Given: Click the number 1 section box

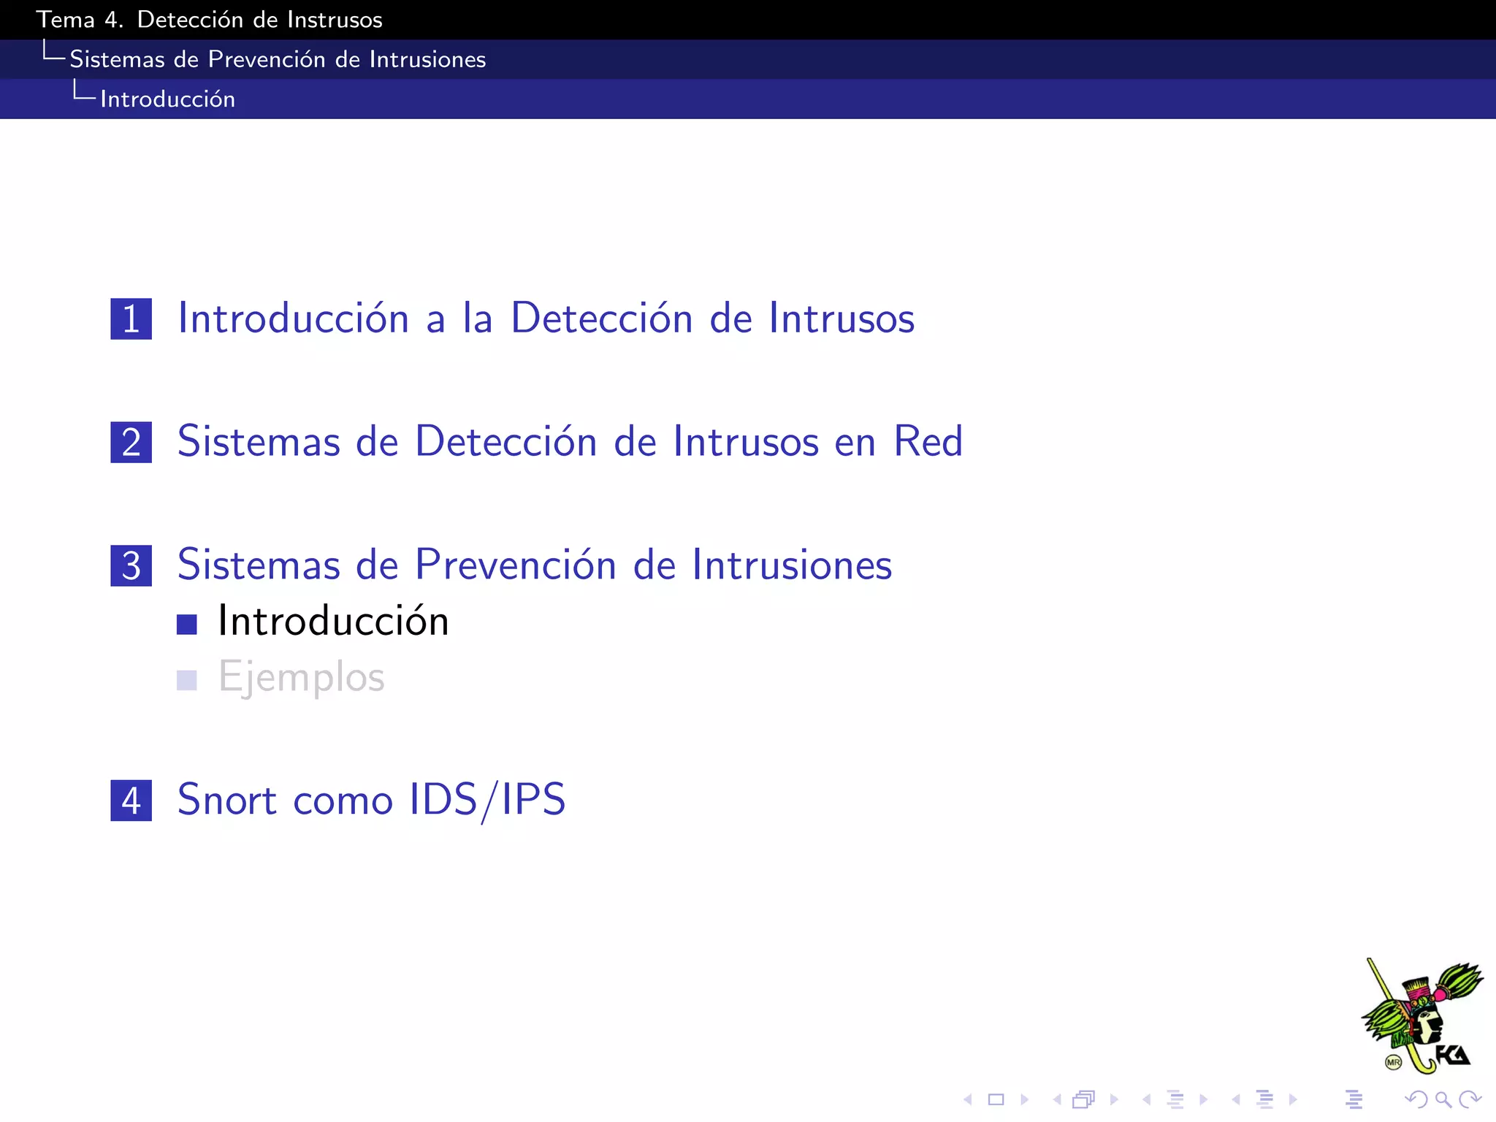Looking at the screenshot, I should (x=131, y=318).
